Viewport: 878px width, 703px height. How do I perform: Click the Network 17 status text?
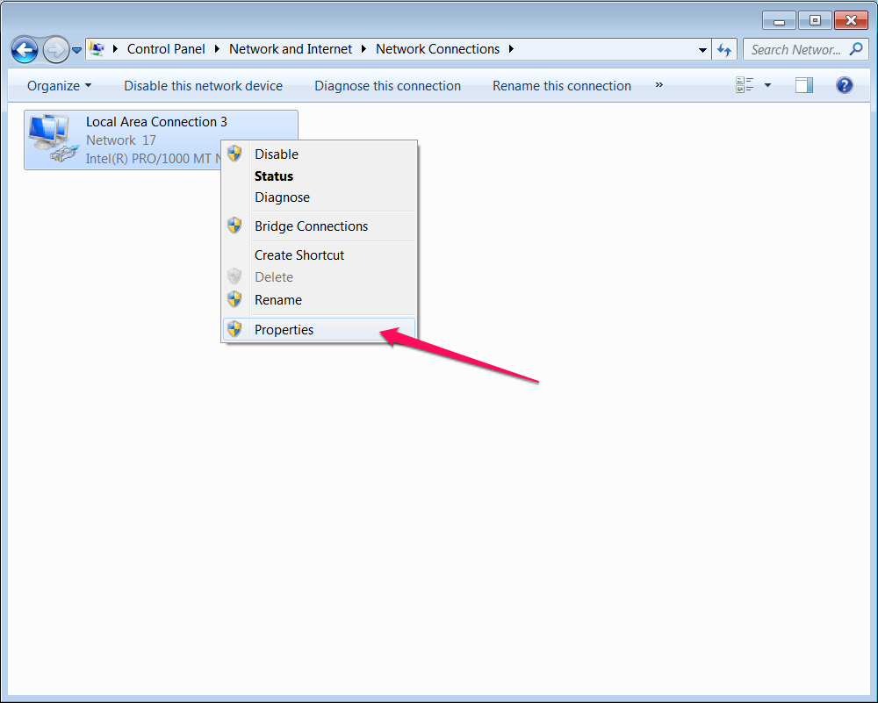pyautogui.click(x=121, y=140)
